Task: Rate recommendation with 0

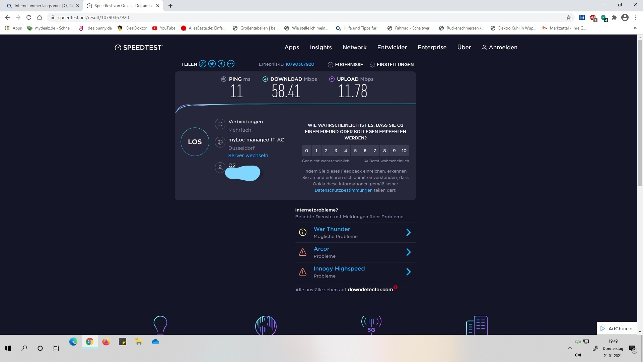Action: (x=306, y=151)
